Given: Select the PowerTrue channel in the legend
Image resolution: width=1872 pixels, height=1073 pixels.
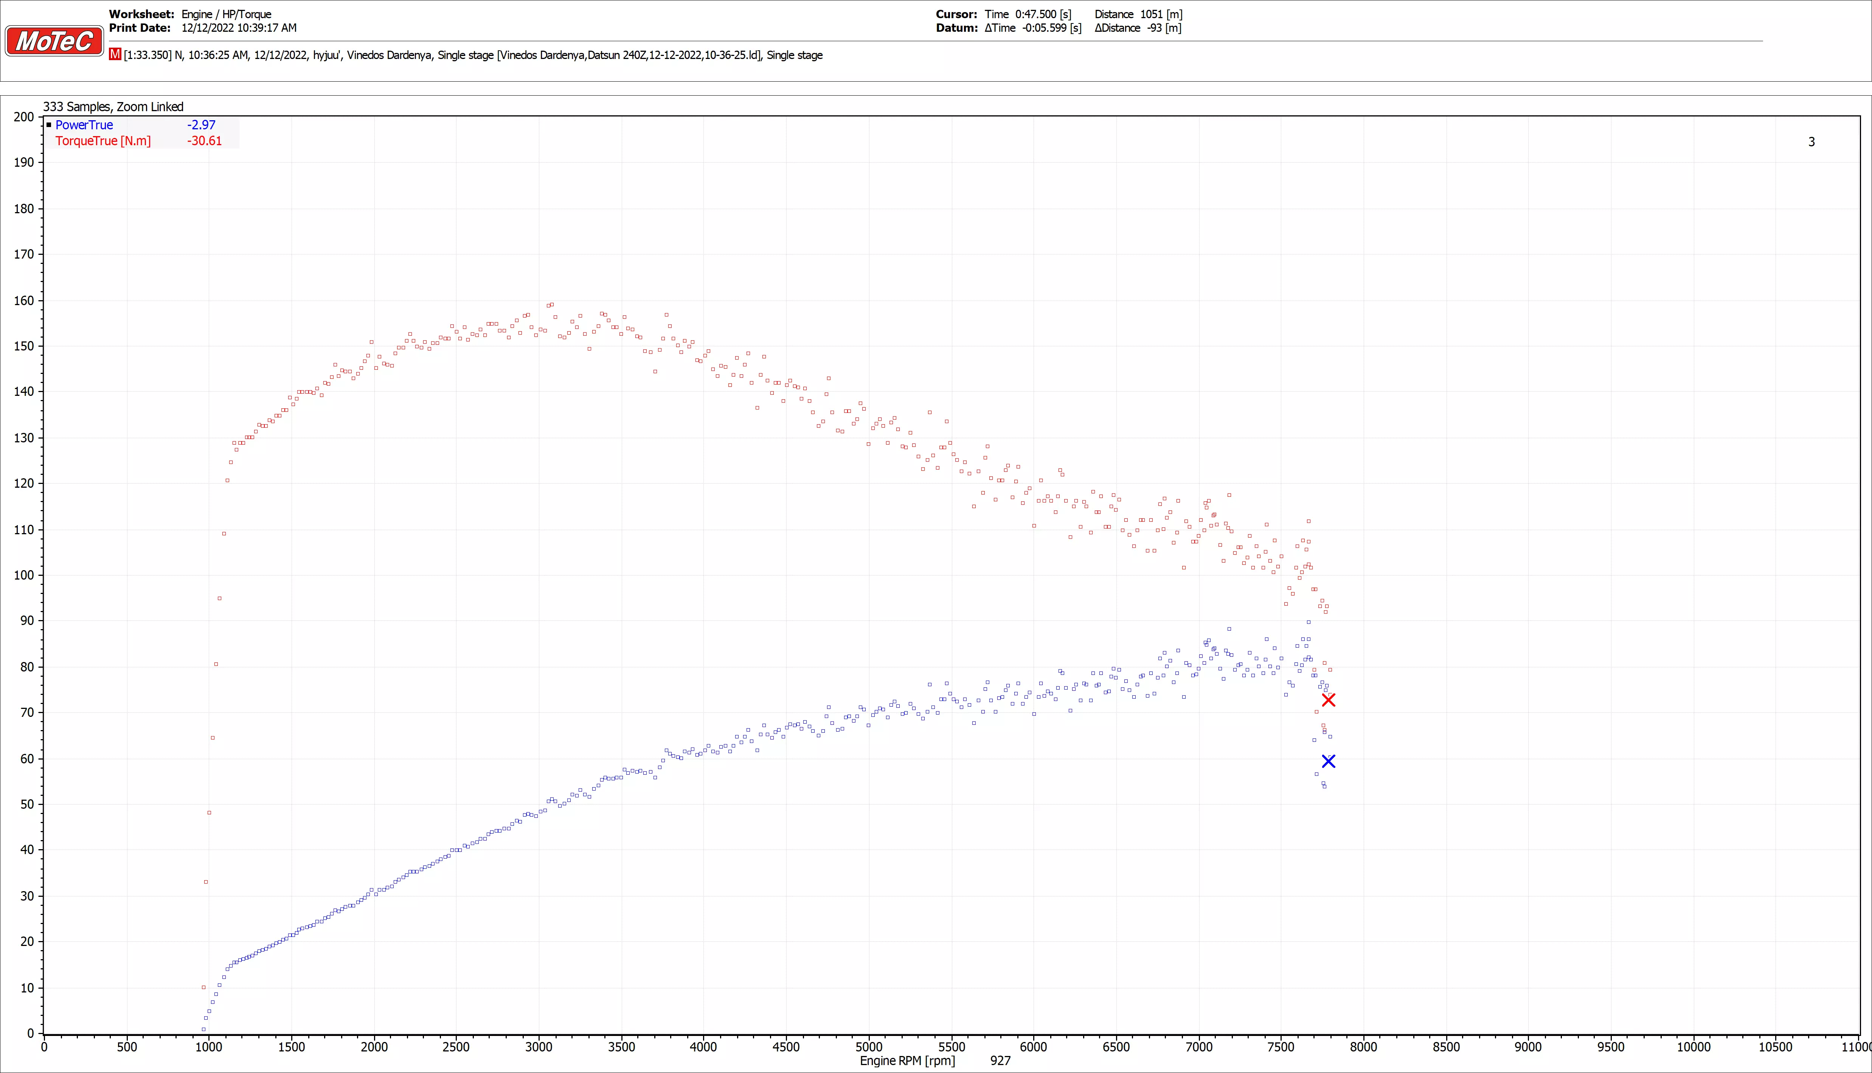Looking at the screenshot, I should tap(84, 125).
